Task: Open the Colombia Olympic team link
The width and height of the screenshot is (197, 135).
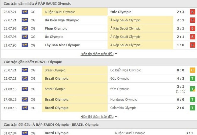Action: pos(123,108)
